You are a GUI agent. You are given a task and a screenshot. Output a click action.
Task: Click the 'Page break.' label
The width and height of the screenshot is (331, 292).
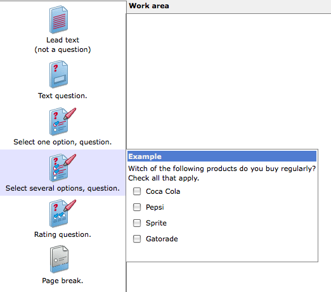[63, 281]
